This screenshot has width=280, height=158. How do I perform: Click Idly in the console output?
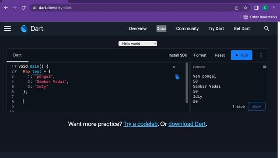tap(197, 97)
